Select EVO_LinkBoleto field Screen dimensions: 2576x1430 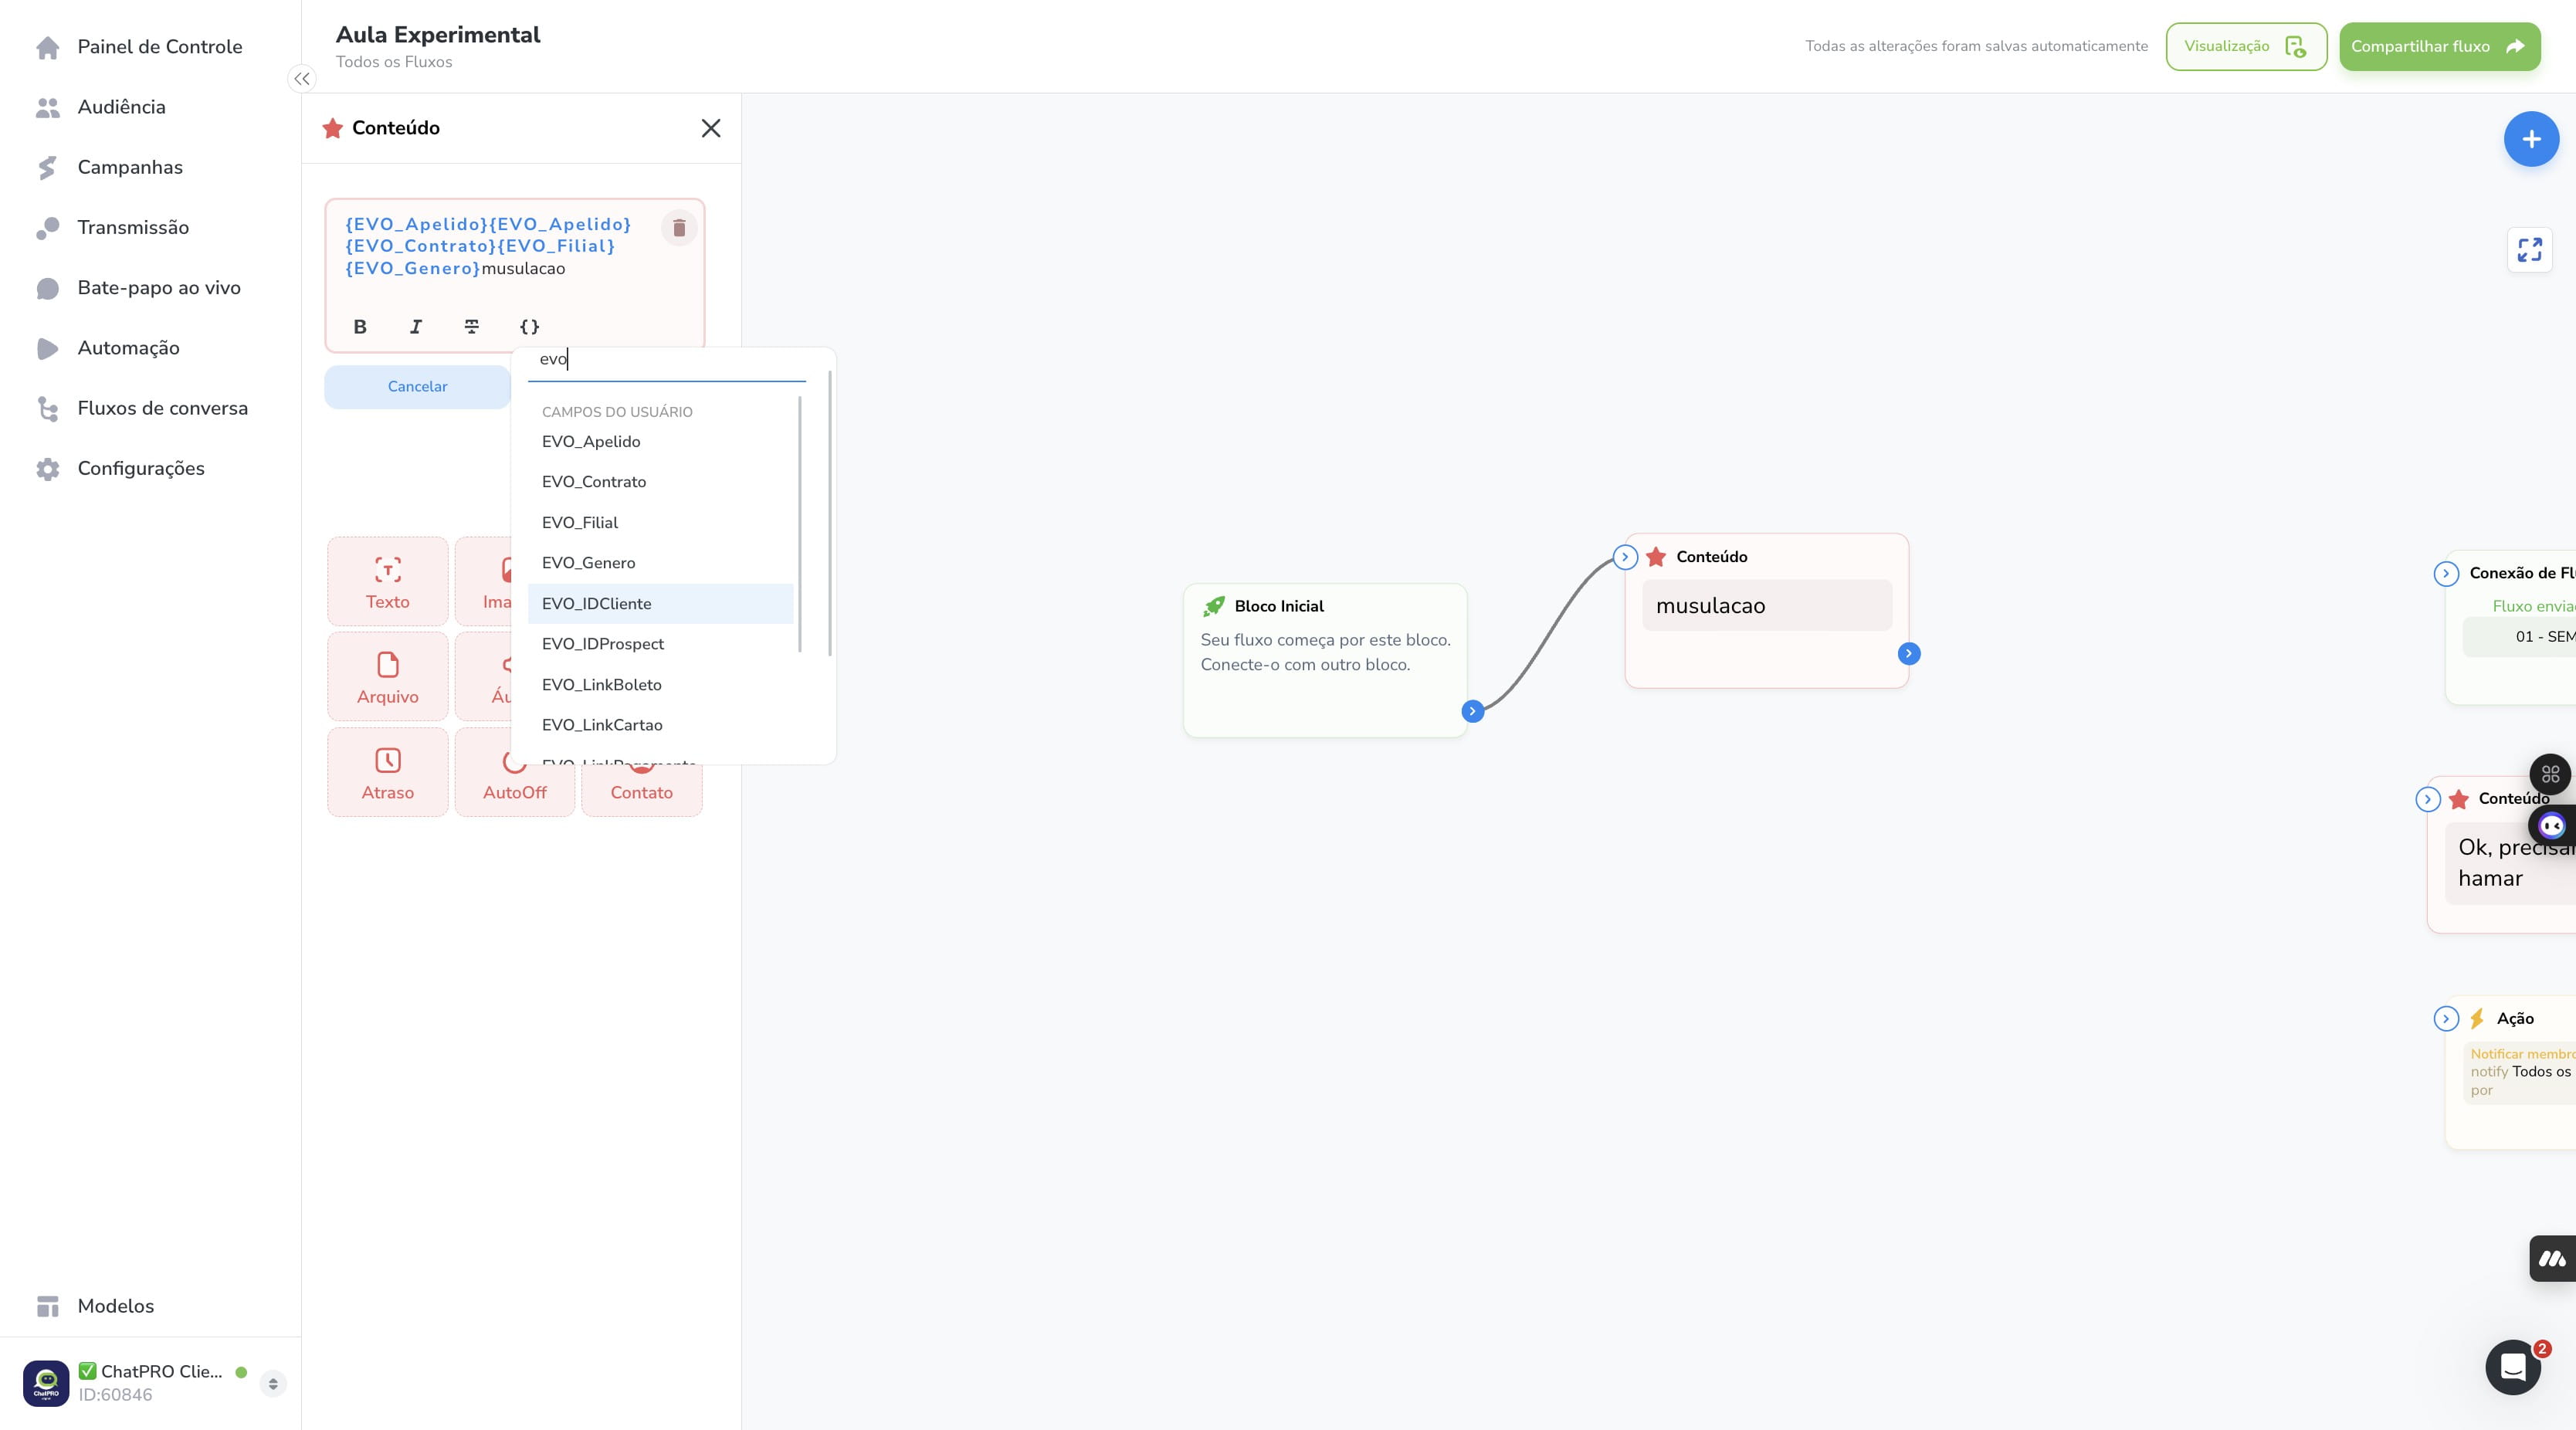pyautogui.click(x=660, y=685)
